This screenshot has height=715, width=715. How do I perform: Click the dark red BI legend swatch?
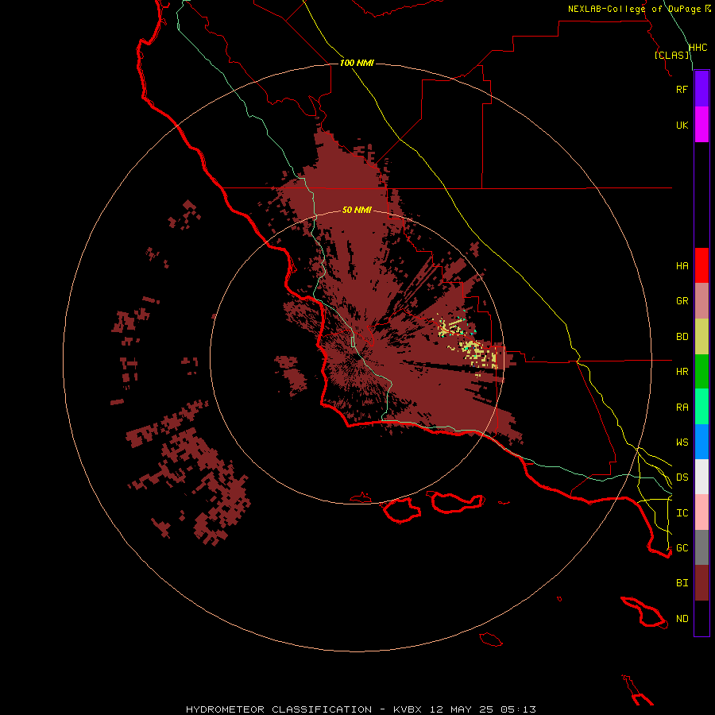pyautogui.click(x=701, y=583)
